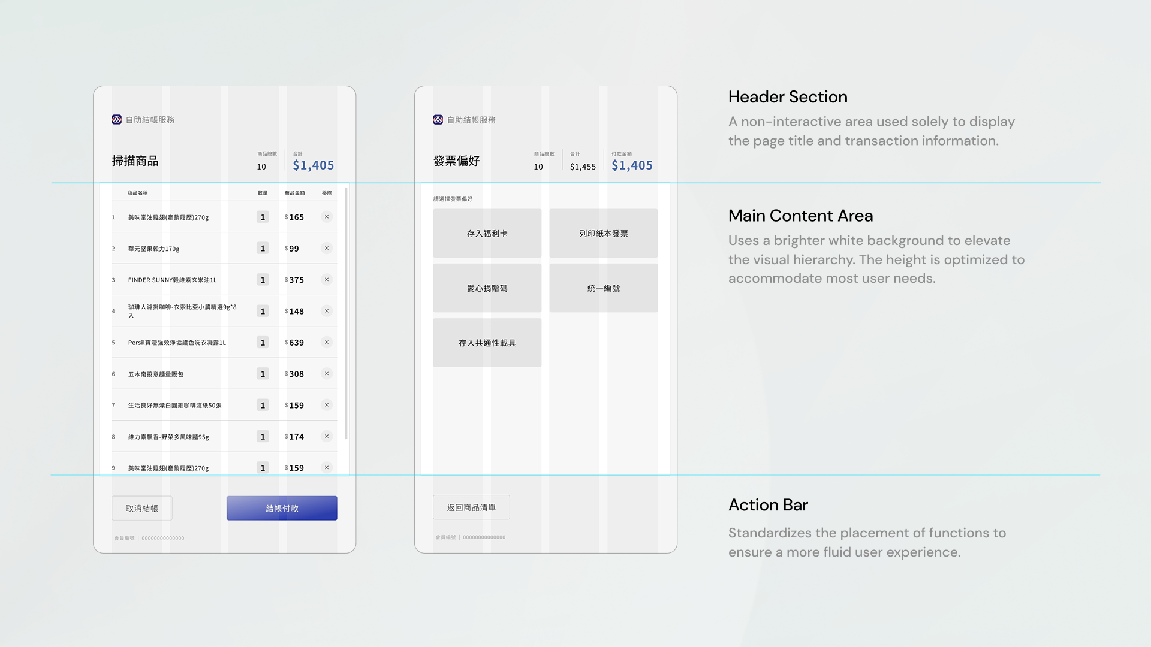
Task: Select quantity box of the $174 item
Action: (263, 436)
